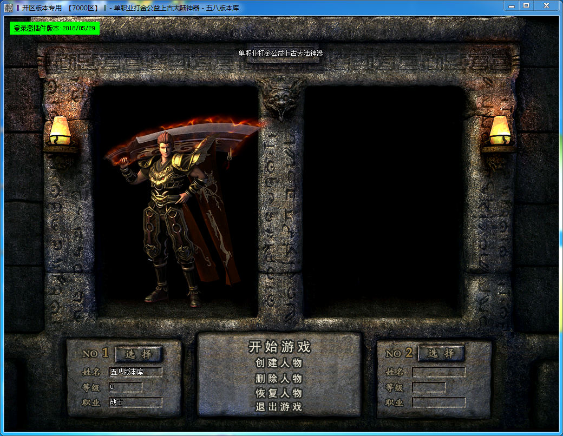Click 创建人物 to create a character
The height and width of the screenshot is (436, 563).
279,363
